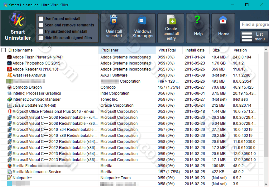This screenshot has width=269, height=187.
Task: Click the Visual C++ 2013 (x64) icon
Action: pos(9,153)
